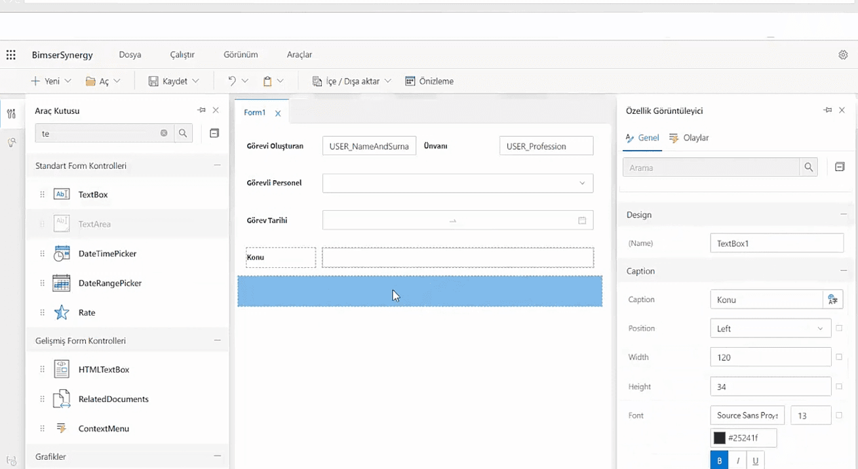Open Önizleme preview
Image resolution: width=858 pixels, height=469 pixels.
pos(429,81)
